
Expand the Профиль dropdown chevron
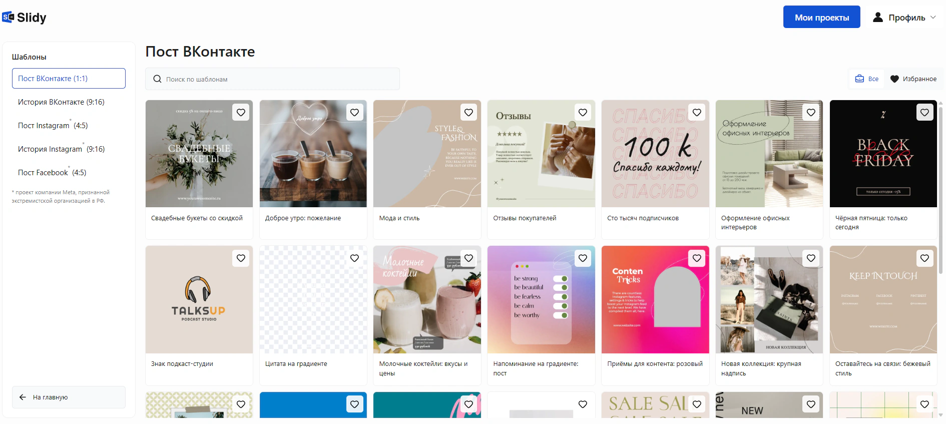click(x=933, y=18)
